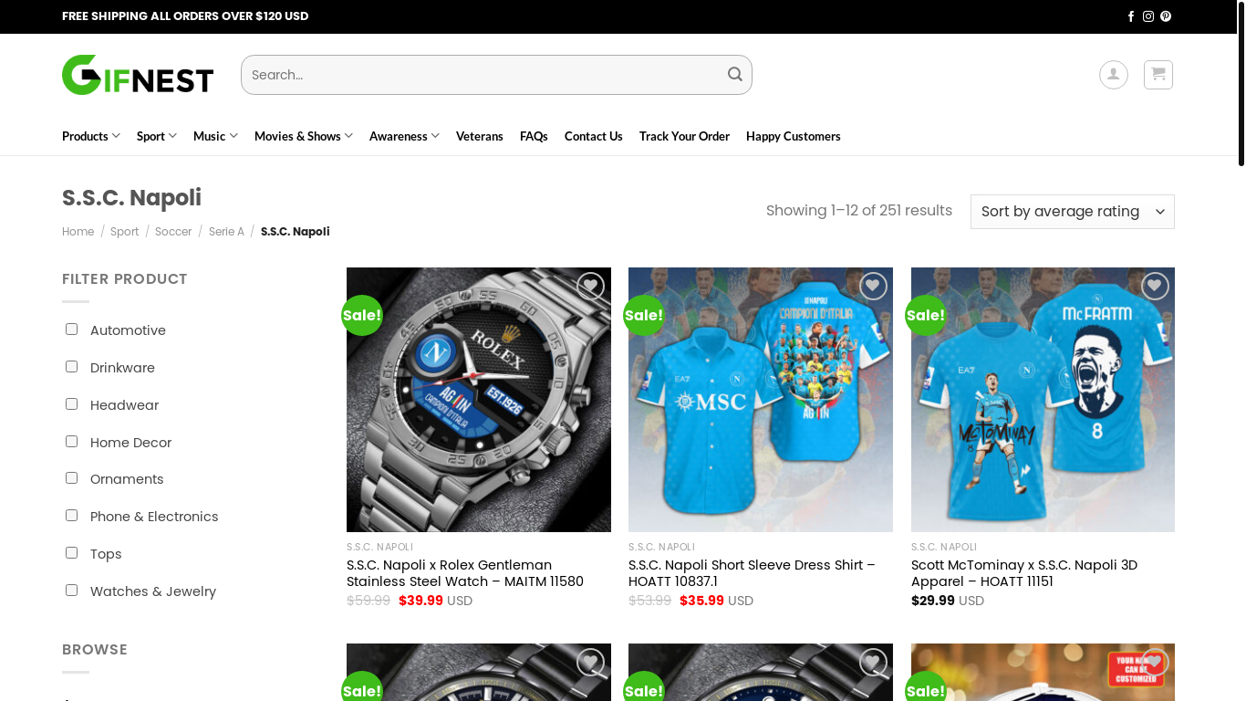The width and height of the screenshot is (1246, 701).
Task: Open the Contact Us menu item
Action: 594,136
